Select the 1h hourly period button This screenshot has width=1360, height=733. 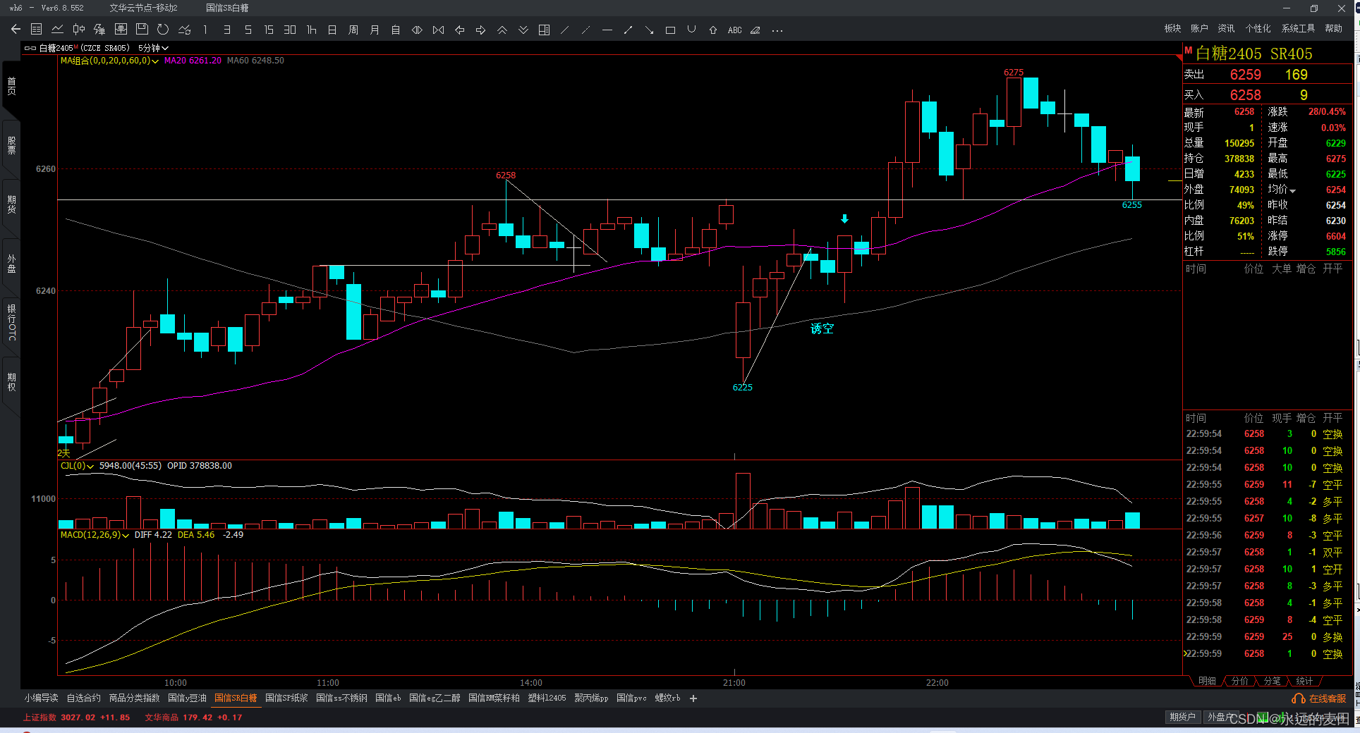[311, 30]
